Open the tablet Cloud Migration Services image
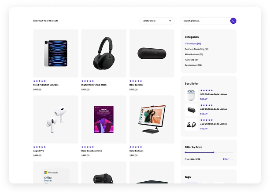Screen dimensions: 270x194 (x=55, y=54)
